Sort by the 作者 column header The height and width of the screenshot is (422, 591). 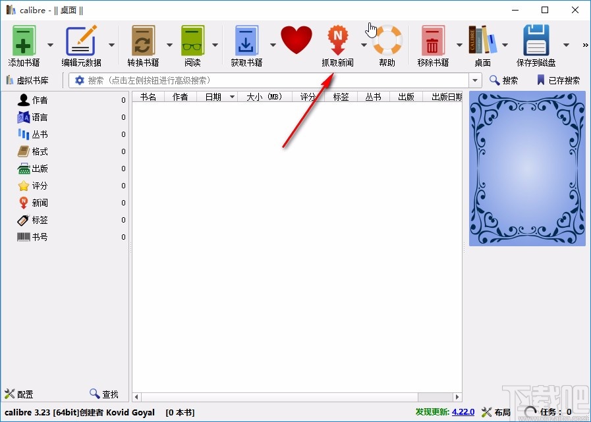tap(181, 97)
